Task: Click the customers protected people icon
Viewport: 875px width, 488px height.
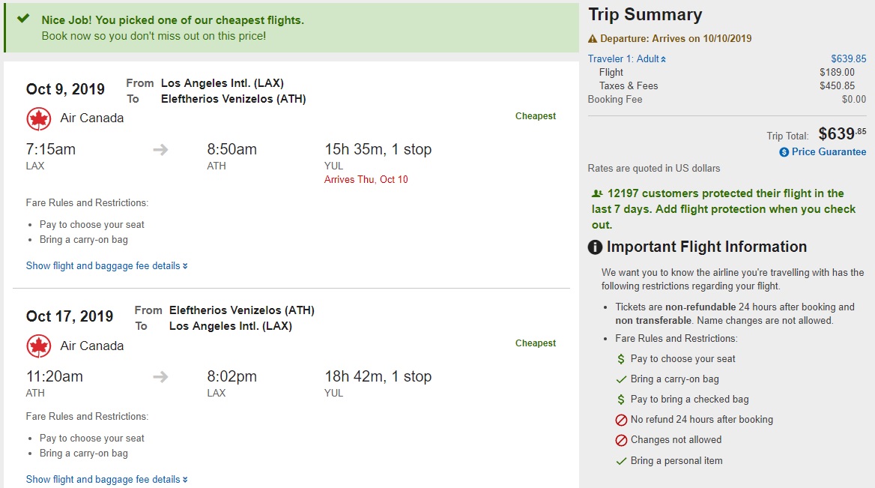Action: [x=597, y=193]
